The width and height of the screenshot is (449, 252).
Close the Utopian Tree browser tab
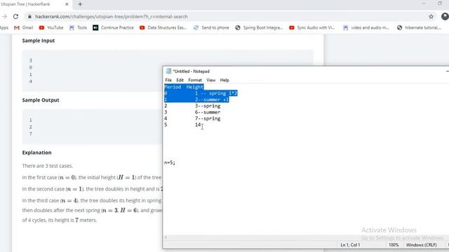[x=67, y=4]
